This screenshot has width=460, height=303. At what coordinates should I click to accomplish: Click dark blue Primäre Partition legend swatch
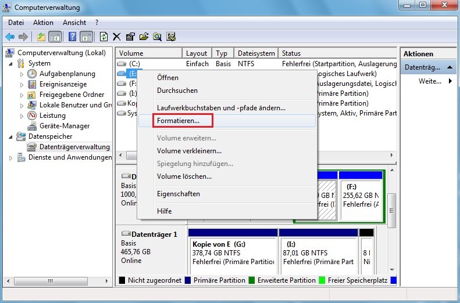(188, 280)
